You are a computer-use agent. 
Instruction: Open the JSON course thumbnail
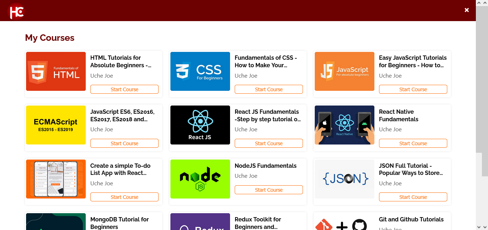coord(344,179)
